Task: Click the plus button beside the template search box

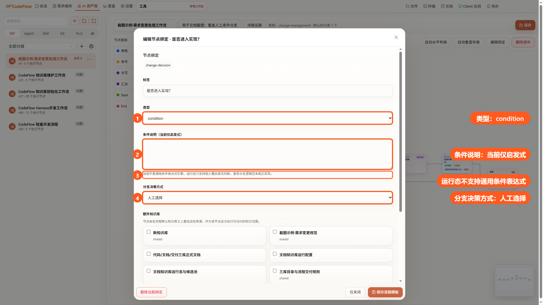Action: click(75, 21)
